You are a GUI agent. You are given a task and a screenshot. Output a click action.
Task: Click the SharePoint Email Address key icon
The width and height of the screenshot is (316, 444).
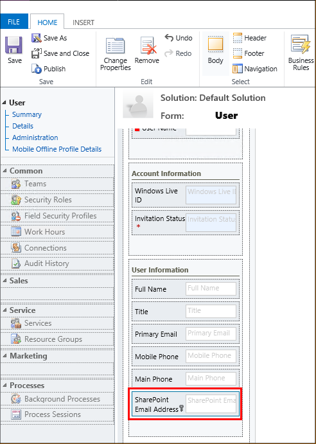[x=182, y=408]
